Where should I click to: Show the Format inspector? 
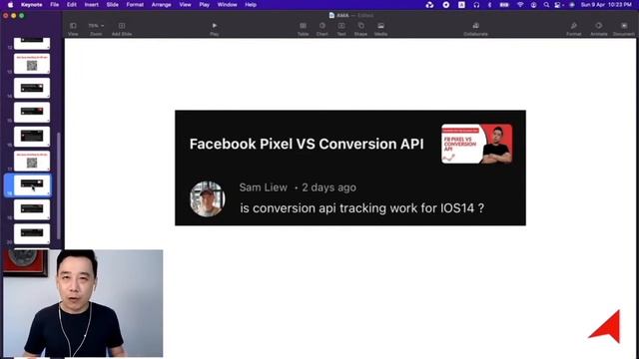[x=574, y=29]
